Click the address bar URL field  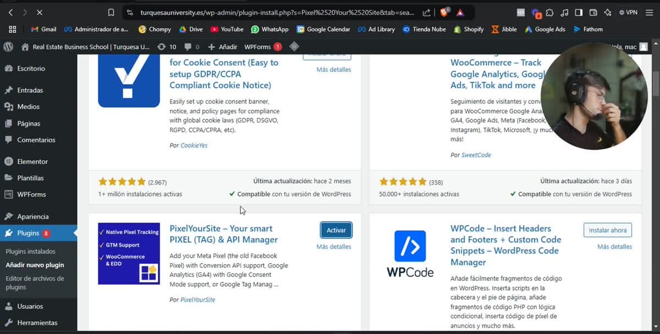tap(277, 12)
